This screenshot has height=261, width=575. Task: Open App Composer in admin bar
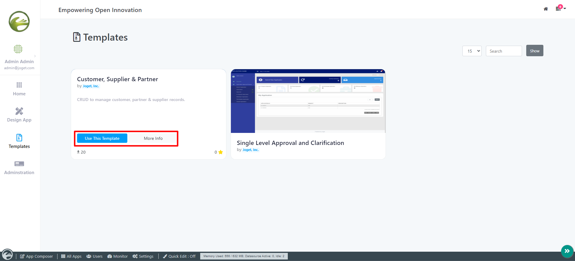pyautogui.click(x=36, y=256)
